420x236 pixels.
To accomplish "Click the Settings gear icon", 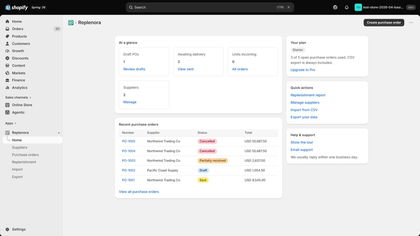I will [x=7, y=229].
